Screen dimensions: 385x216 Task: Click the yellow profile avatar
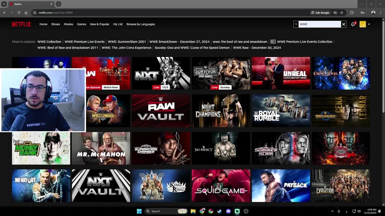(362, 24)
